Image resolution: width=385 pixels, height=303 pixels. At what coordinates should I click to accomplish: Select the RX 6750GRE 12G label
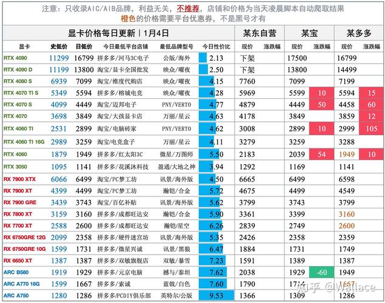pyautogui.click(x=24, y=237)
